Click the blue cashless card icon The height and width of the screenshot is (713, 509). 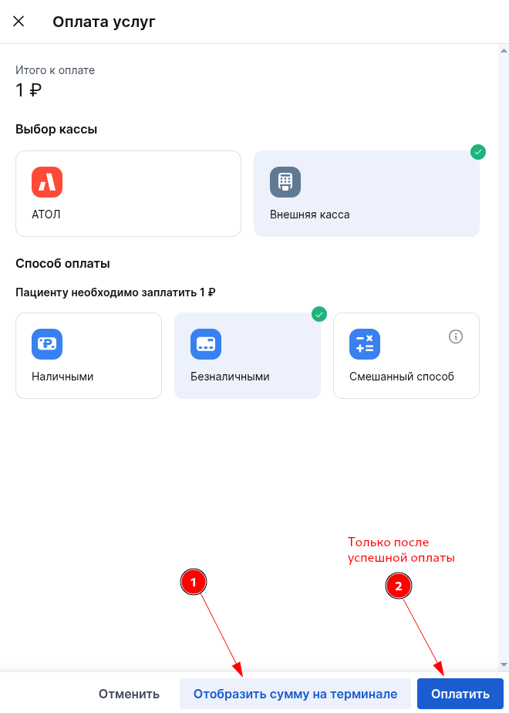pos(206,344)
